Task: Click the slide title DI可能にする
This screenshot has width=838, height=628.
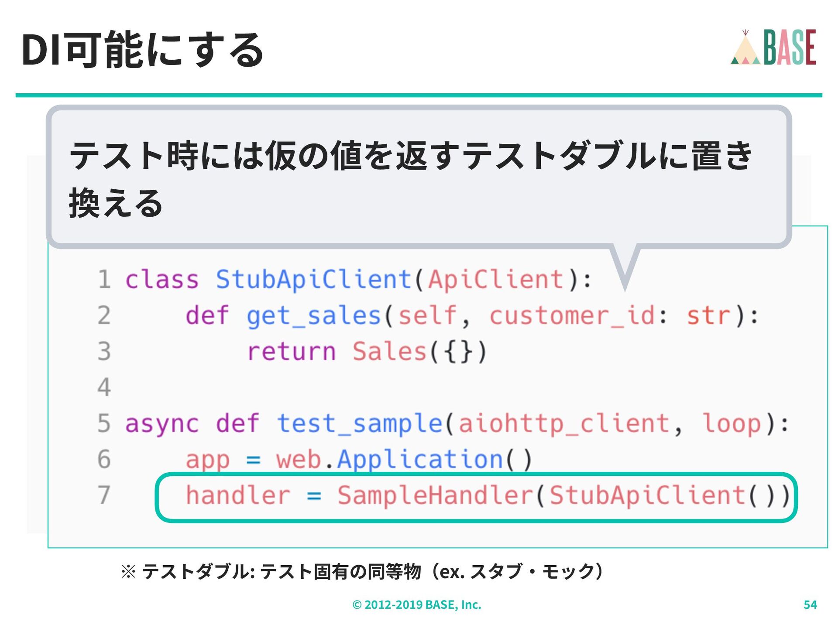Action: (142, 50)
